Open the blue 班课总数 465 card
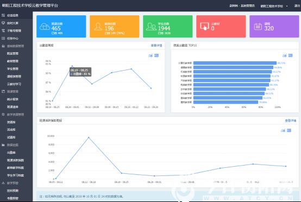The height and width of the screenshot is (202, 301). click(61, 26)
